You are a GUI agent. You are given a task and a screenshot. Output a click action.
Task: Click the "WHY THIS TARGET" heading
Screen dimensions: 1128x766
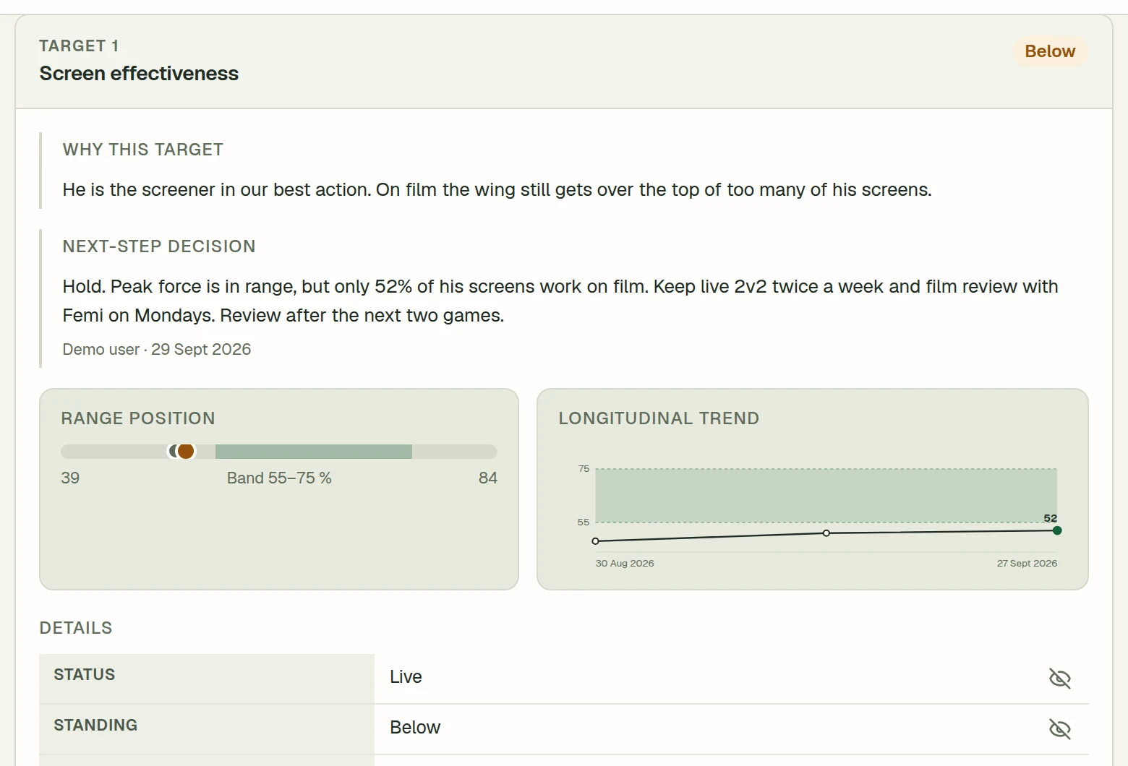click(x=143, y=150)
